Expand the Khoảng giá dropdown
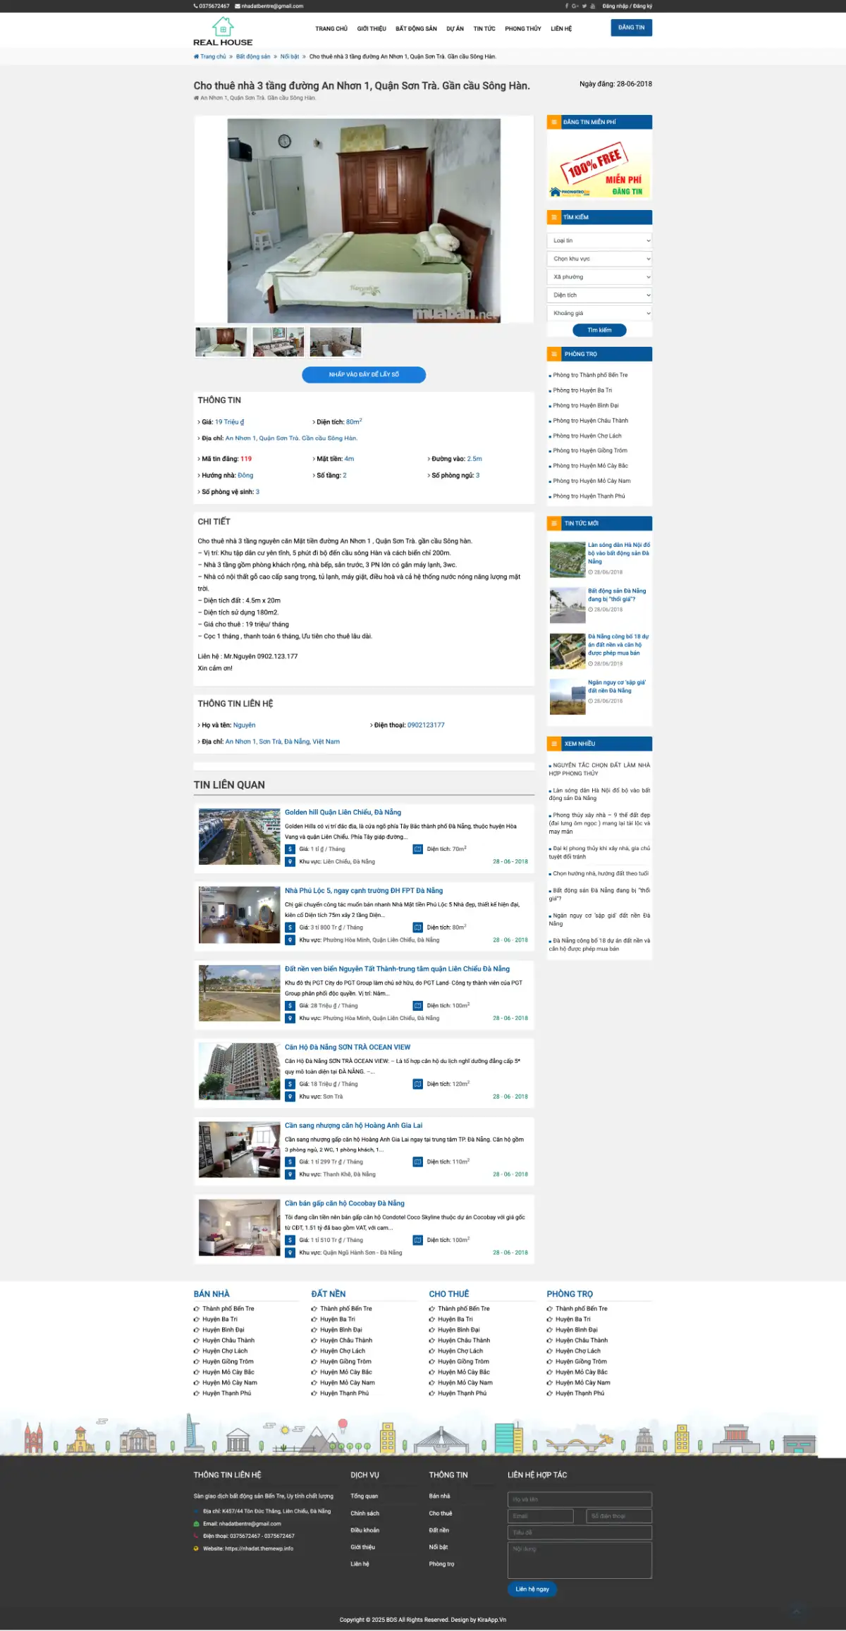 pyautogui.click(x=599, y=313)
